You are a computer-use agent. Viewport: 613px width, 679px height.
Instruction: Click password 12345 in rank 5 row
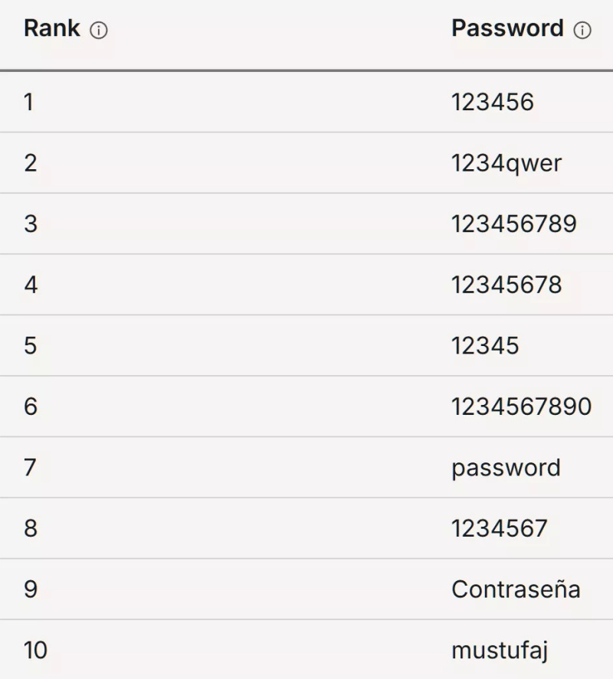click(x=485, y=345)
